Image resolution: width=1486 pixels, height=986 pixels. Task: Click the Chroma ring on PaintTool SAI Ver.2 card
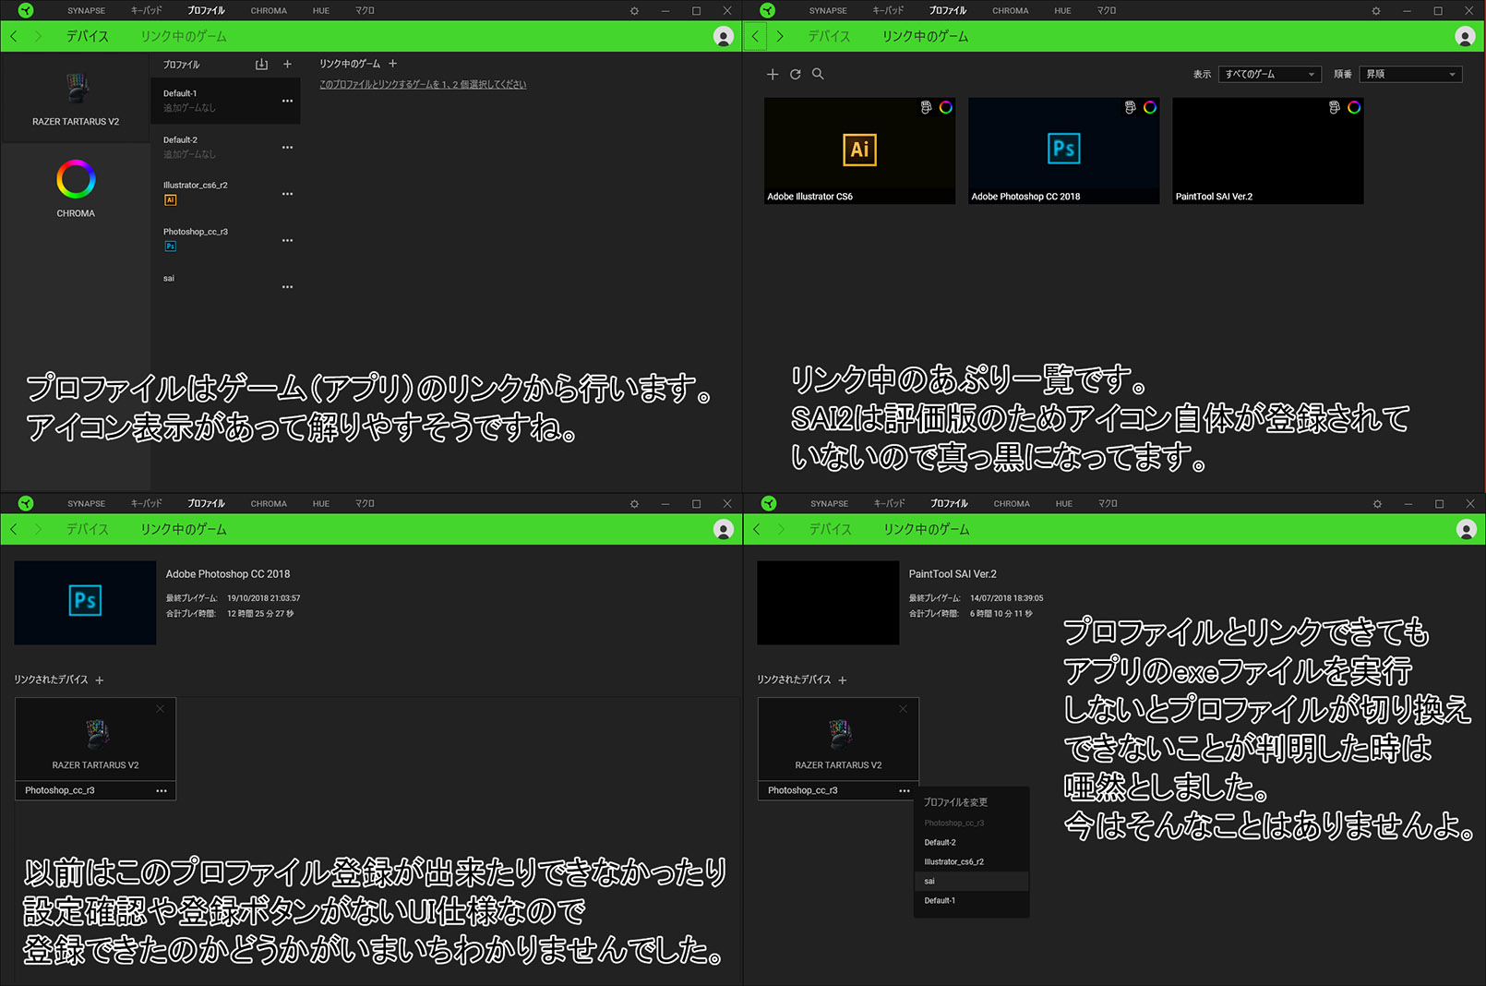point(1354,107)
